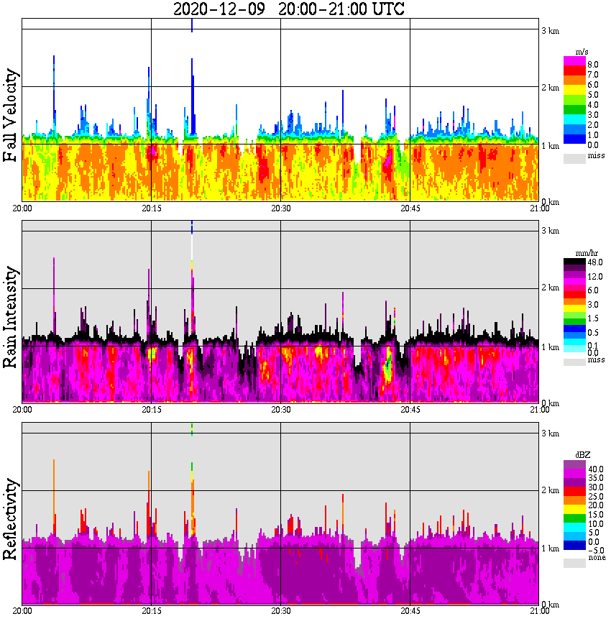
Task: Click the 'mm/hr' unit label above rain legend
Action: click(x=587, y=253)
